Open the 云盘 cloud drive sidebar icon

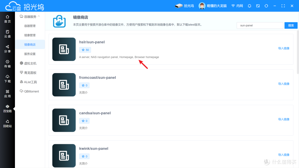coord(7,34)
